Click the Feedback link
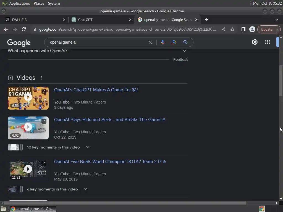The height and width of the screenshot is (212, 283). (180, 60)
